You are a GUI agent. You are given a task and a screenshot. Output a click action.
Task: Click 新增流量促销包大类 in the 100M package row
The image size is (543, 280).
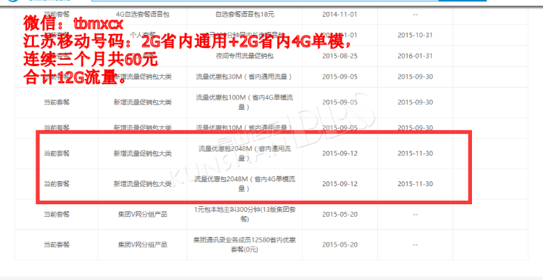click(142, 102)
